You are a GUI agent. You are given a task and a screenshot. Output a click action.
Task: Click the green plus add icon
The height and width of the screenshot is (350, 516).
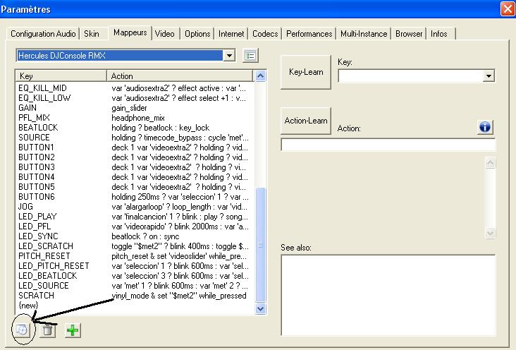click(x=72, y=330)
